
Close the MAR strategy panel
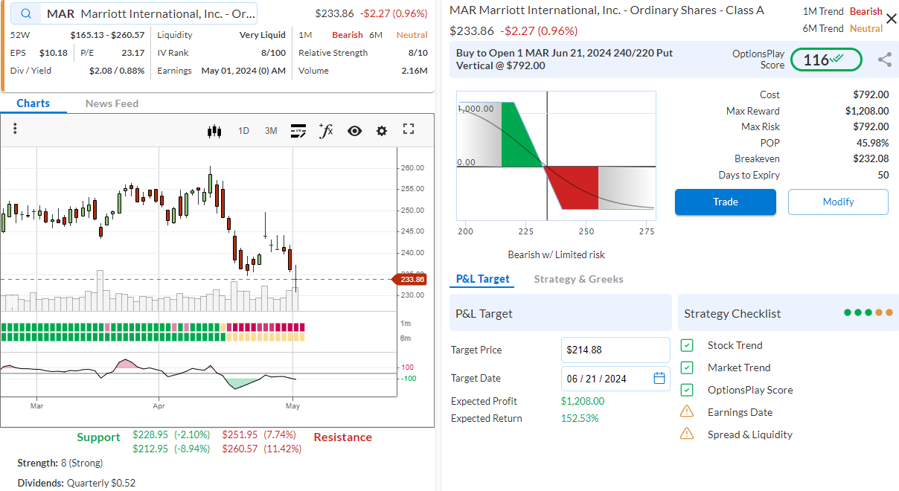coord(892,19)
